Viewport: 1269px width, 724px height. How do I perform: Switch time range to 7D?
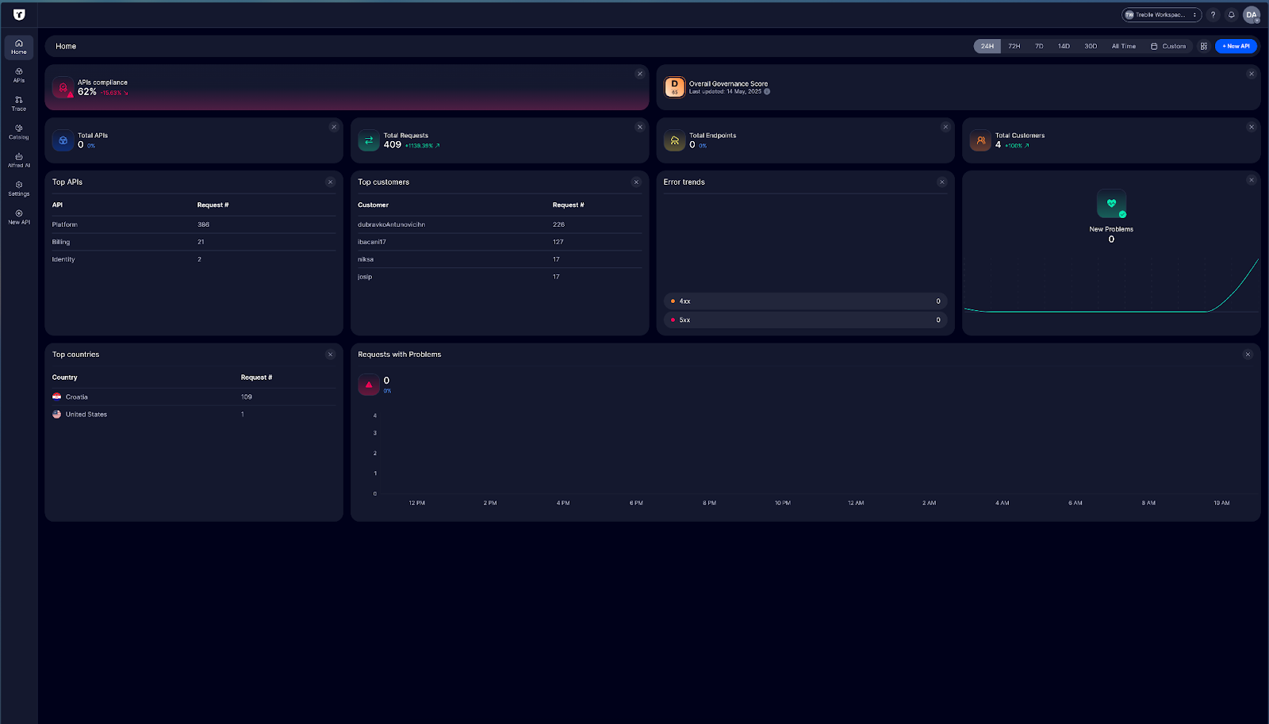tap(1039, 46)
